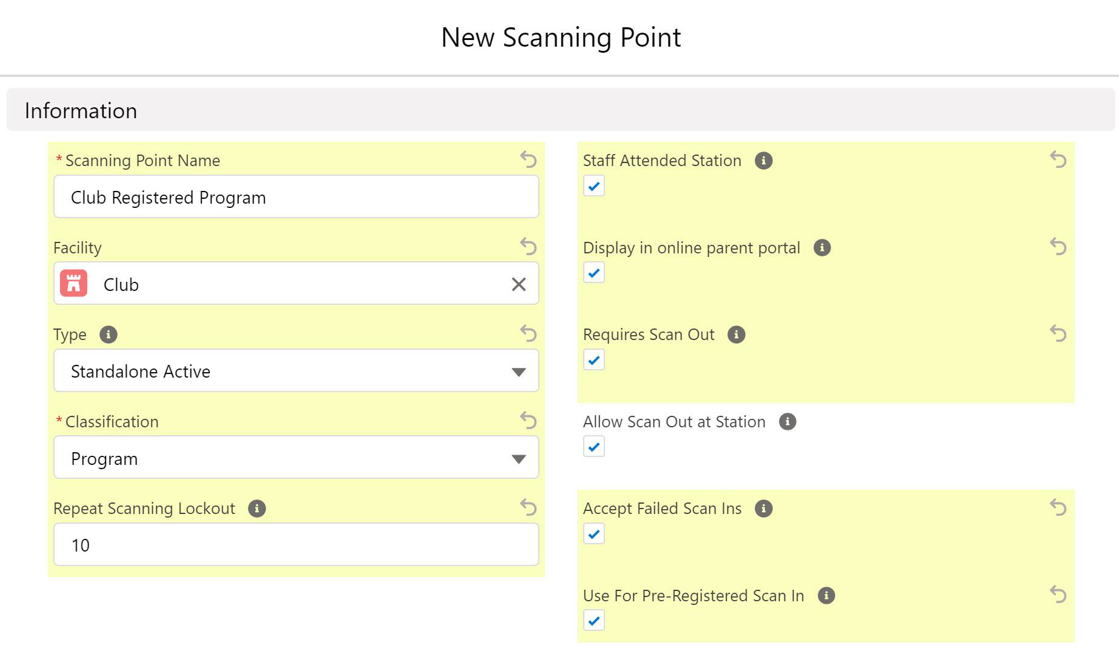Click the Type field info icon

(109, 334)
